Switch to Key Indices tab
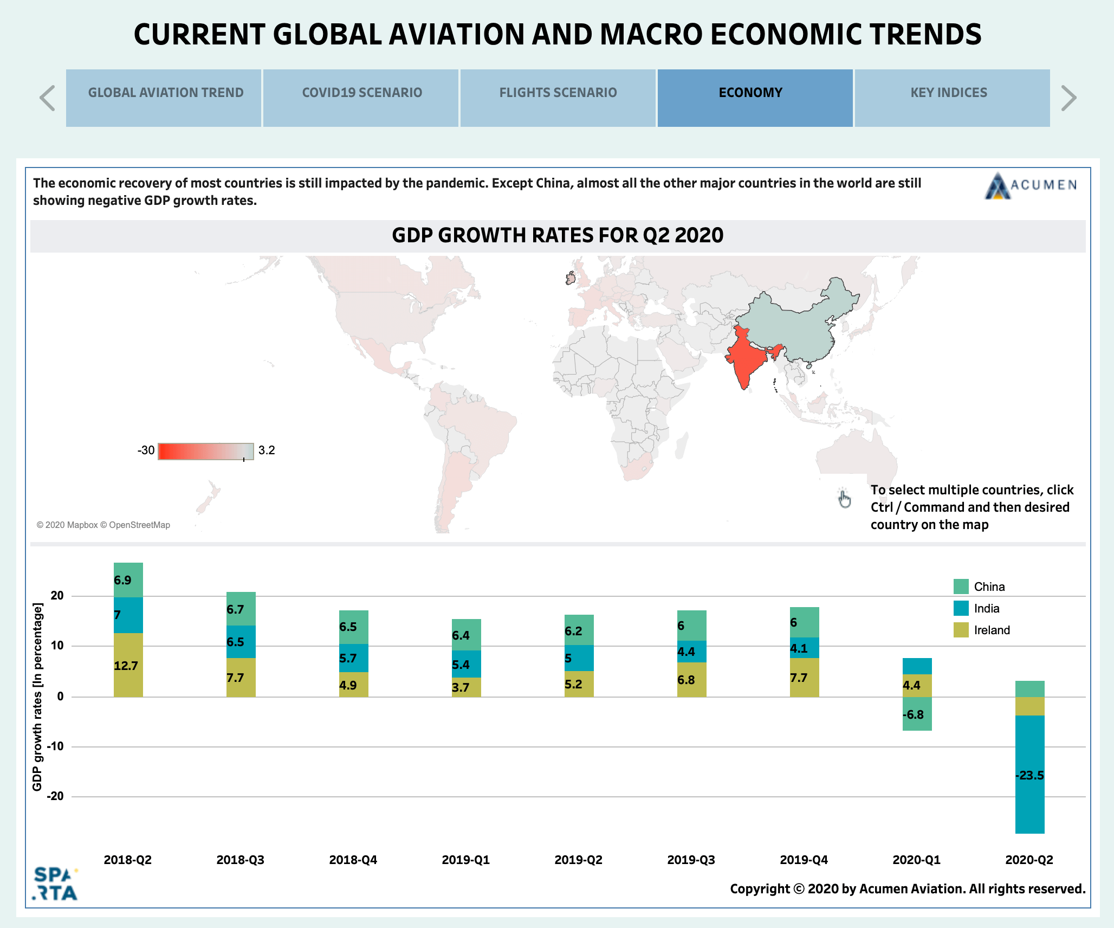Screen dimensions: 1114x928 pos(953,98)
